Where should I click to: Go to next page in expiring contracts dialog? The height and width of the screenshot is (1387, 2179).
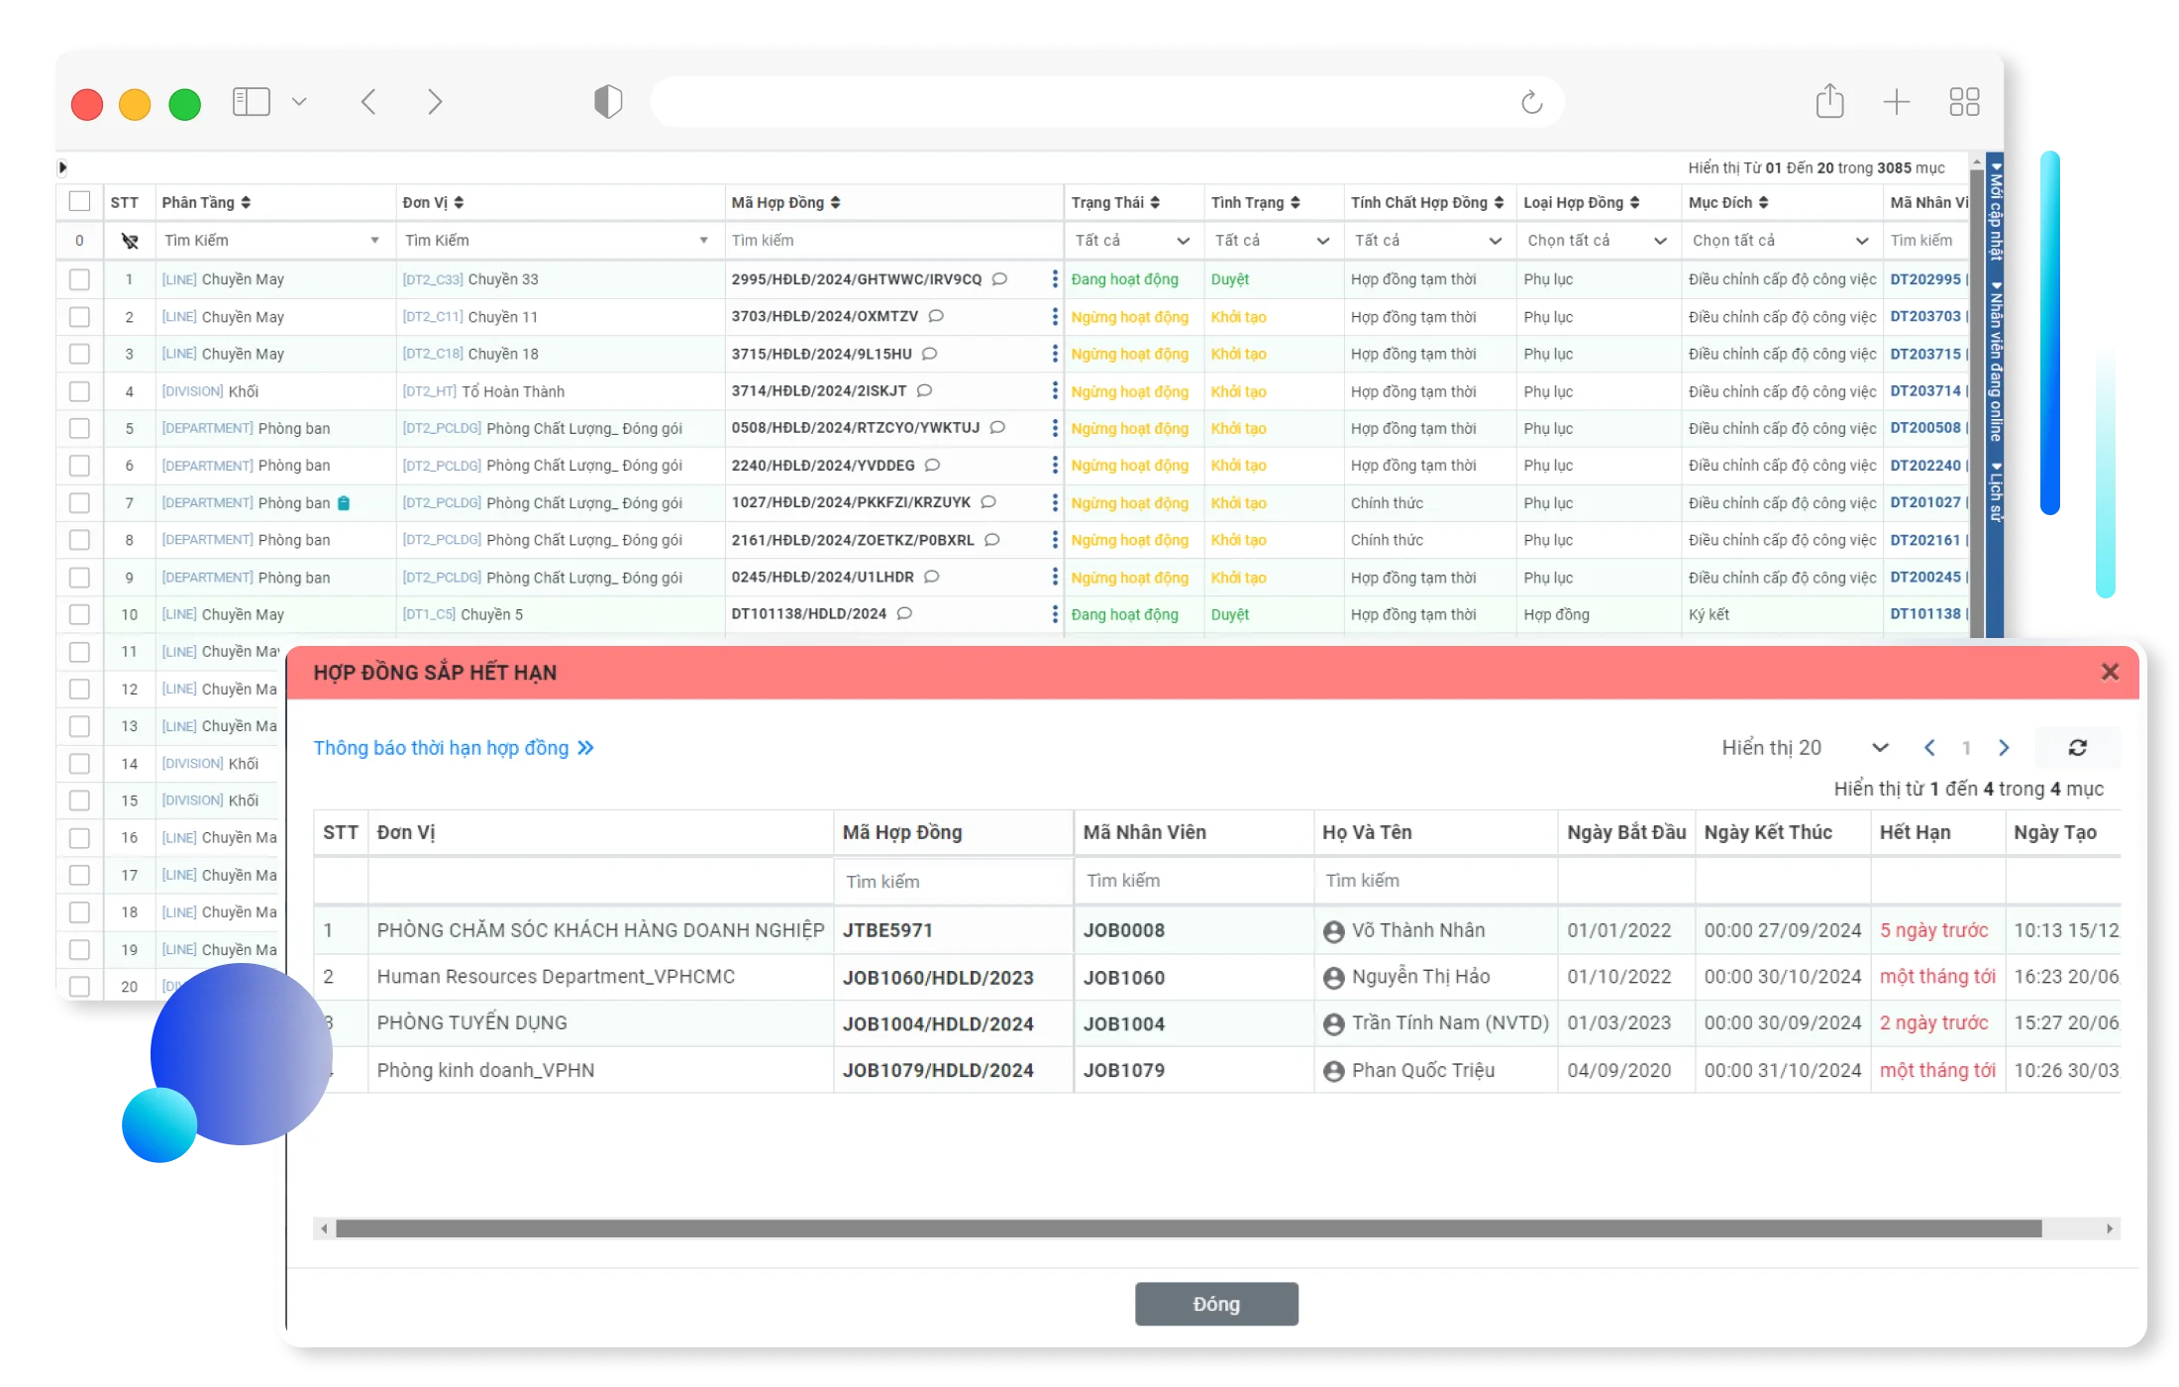click(x=2004, y=748)
